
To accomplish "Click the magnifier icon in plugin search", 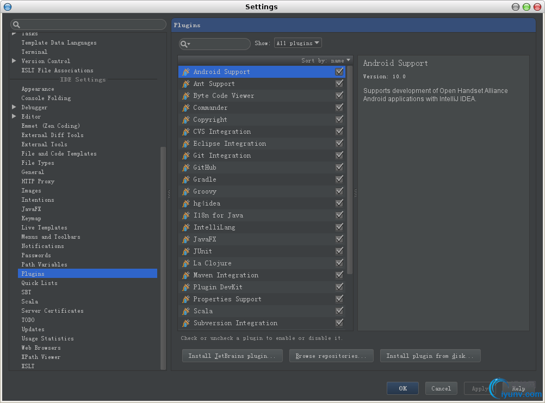I will tap(185, 44).
